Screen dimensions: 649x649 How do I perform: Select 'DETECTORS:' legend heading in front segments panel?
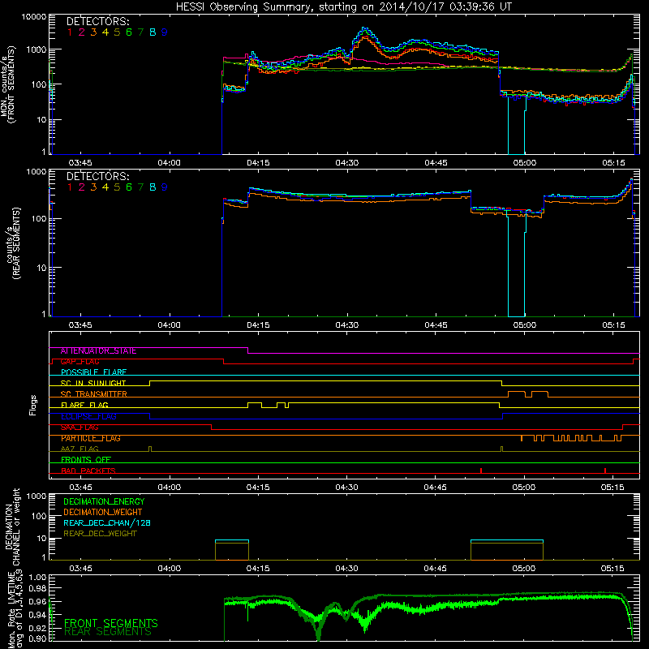[97, 21]
